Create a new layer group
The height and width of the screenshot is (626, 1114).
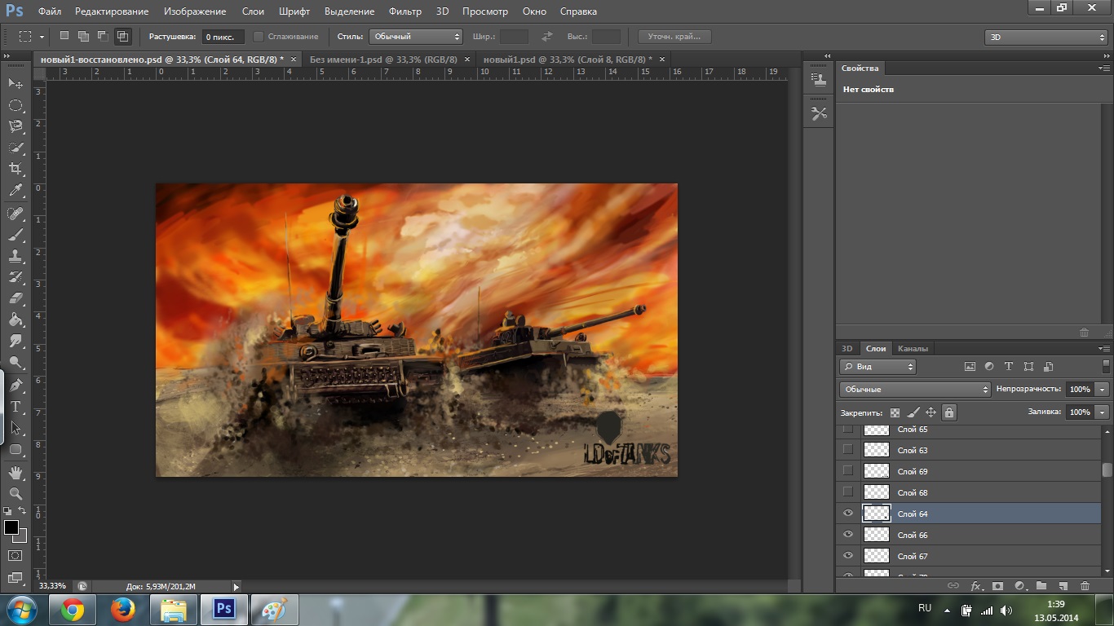[1041, 585]
